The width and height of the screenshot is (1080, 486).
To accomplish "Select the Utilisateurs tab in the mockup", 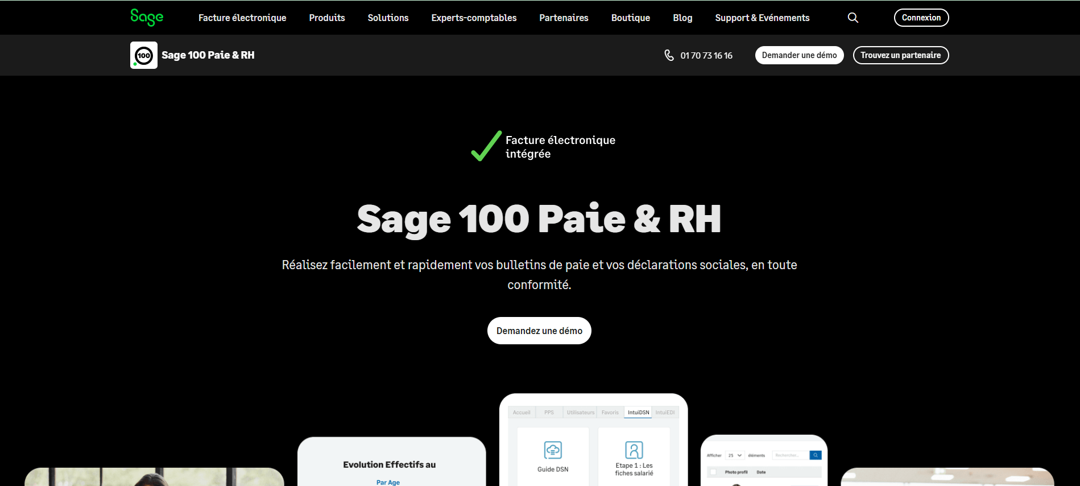I will coord(580,413).
